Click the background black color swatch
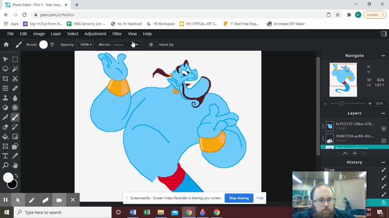 (12, 184)
